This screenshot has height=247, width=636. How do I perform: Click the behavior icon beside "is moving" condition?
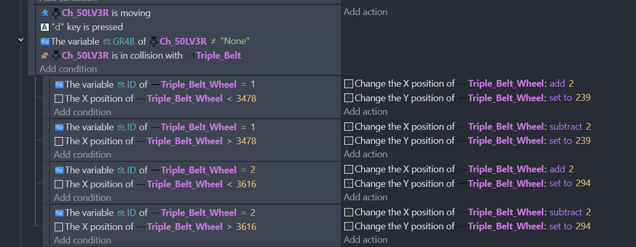44,12
